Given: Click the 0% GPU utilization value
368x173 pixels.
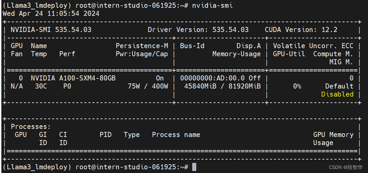Looking at the screenshot, I should click(x=297, y=86).
